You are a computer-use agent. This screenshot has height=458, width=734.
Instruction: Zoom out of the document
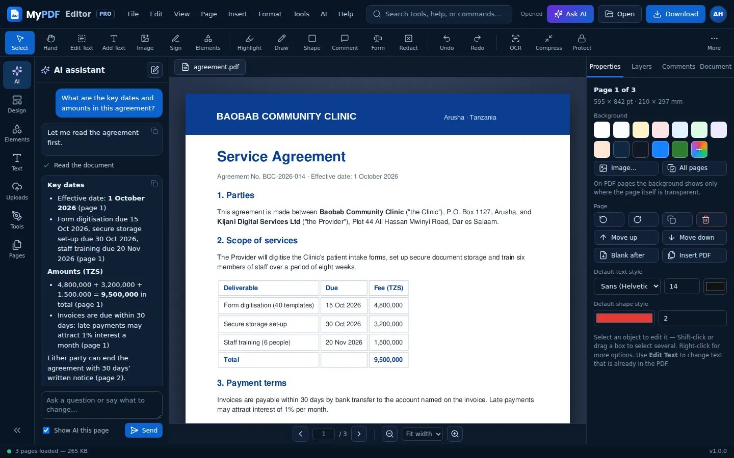[389, 434]
